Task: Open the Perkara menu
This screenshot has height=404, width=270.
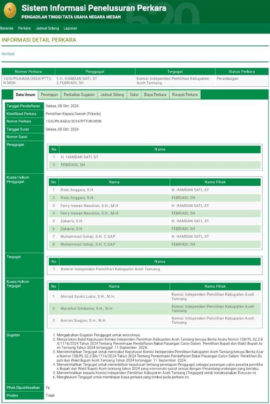Action: tap(24, 28)
